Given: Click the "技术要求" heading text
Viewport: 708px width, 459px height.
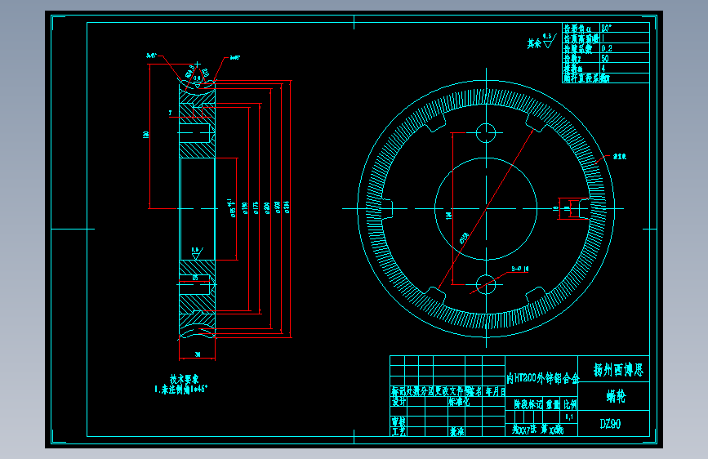Looking at the screenshot, I should click(x=185, y=379).
